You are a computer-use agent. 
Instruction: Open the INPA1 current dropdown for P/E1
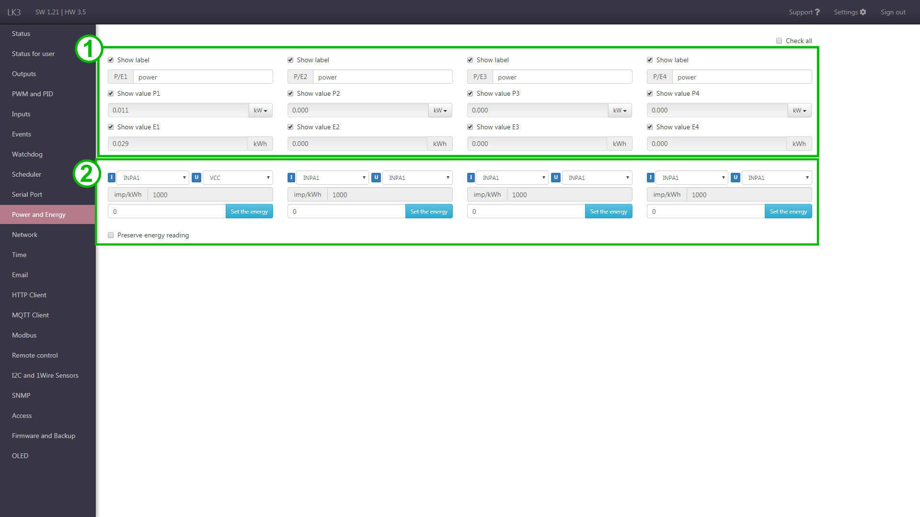click(153, 178)
